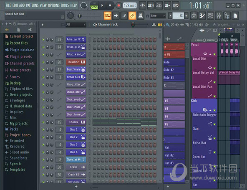Toggle the metronome icon

pyautogui.click(x=143, y=5)
